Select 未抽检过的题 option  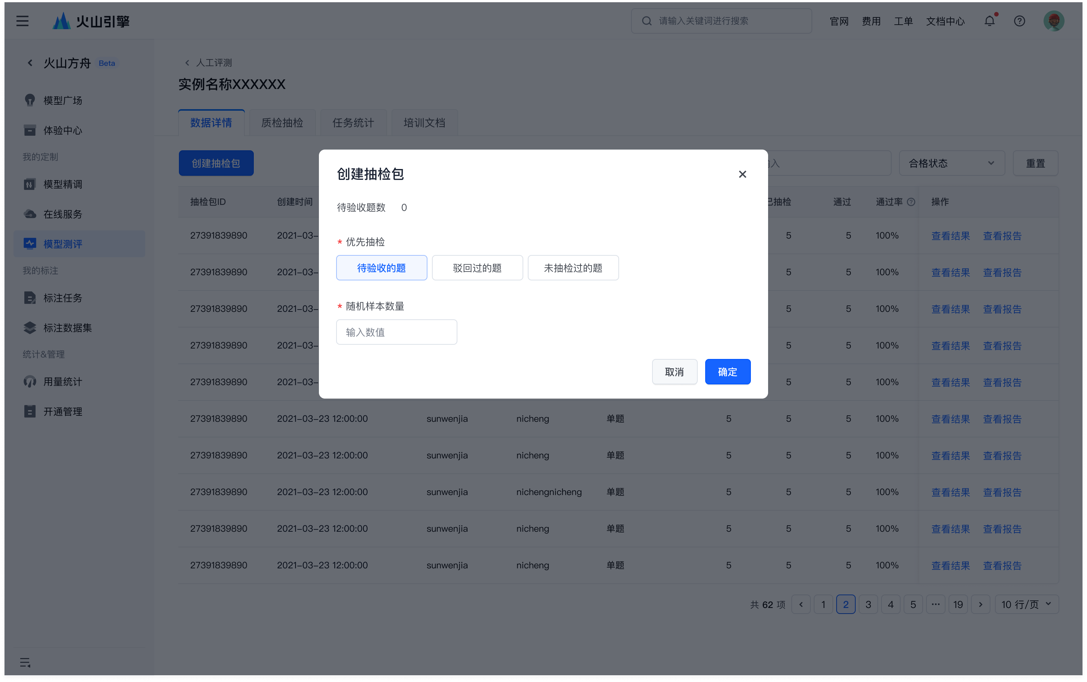(573, 268)
